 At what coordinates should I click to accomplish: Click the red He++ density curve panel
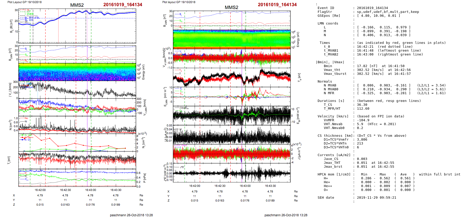(77, 142)
